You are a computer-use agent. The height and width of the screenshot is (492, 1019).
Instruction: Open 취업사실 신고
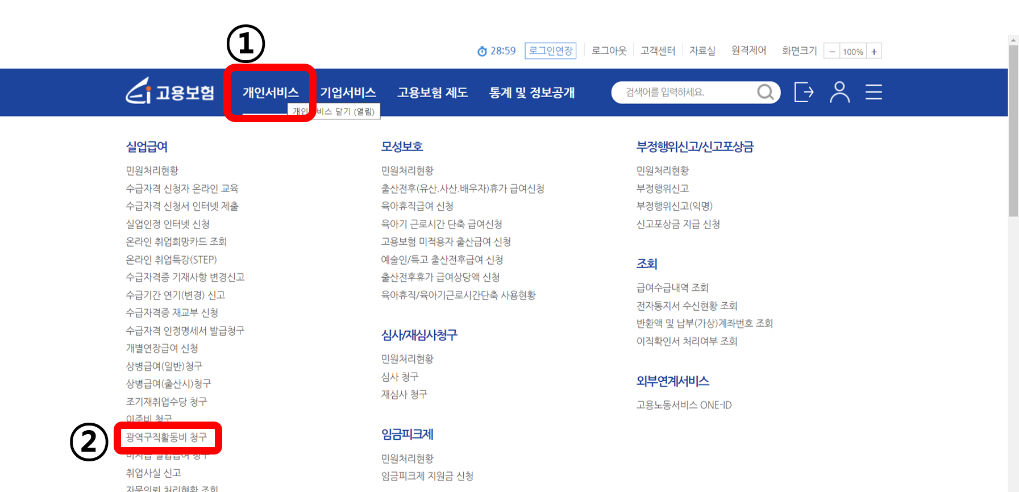[x=153, y=473]
